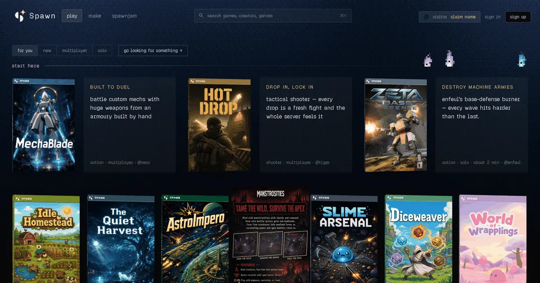Click the "action · solo · about 2 min" line
The image size is (540, 283).
[481, 163]
